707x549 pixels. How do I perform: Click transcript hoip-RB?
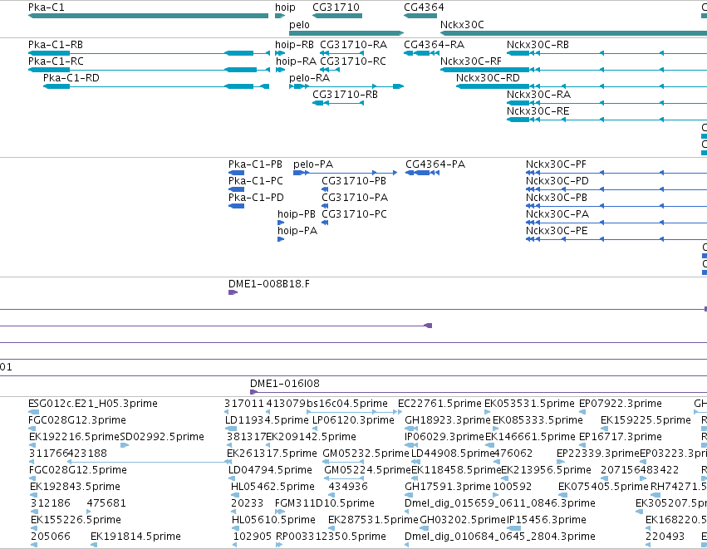pyautogui.click(x=280, y=53)
